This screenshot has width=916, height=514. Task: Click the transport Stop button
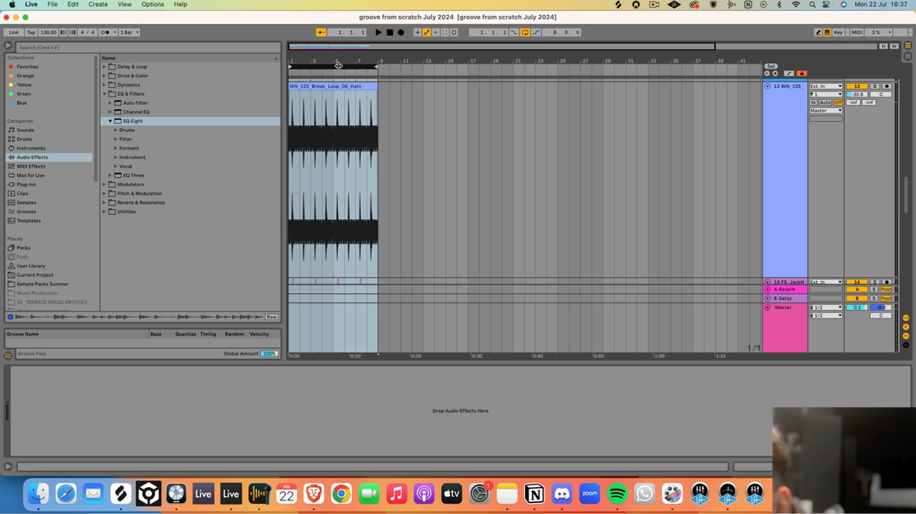click(x=389, y=32)
